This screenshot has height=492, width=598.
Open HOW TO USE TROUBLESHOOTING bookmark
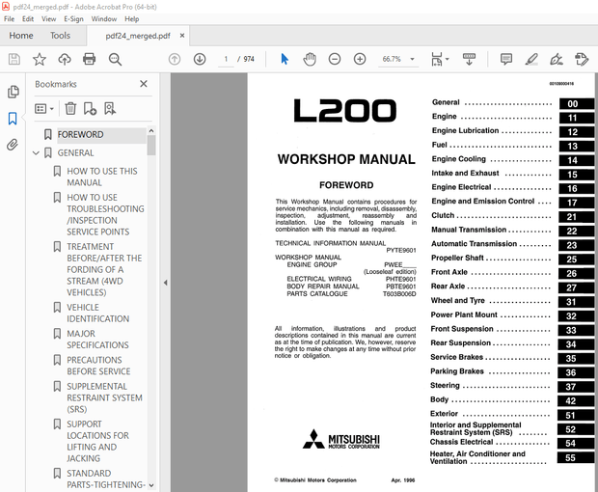coord(106,215)
